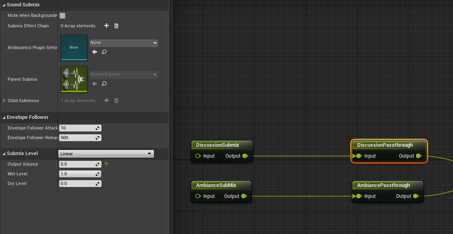Click the DiscussionSubmix Output pin
The width and height of the screenshot is (453, 234).
(x=245, y=156)
